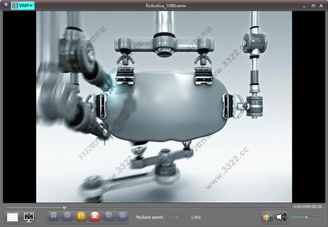This screenshot has width=328, height=227.
Task: Click the seek bar progress handle
Action: click(x=65, y=208)
